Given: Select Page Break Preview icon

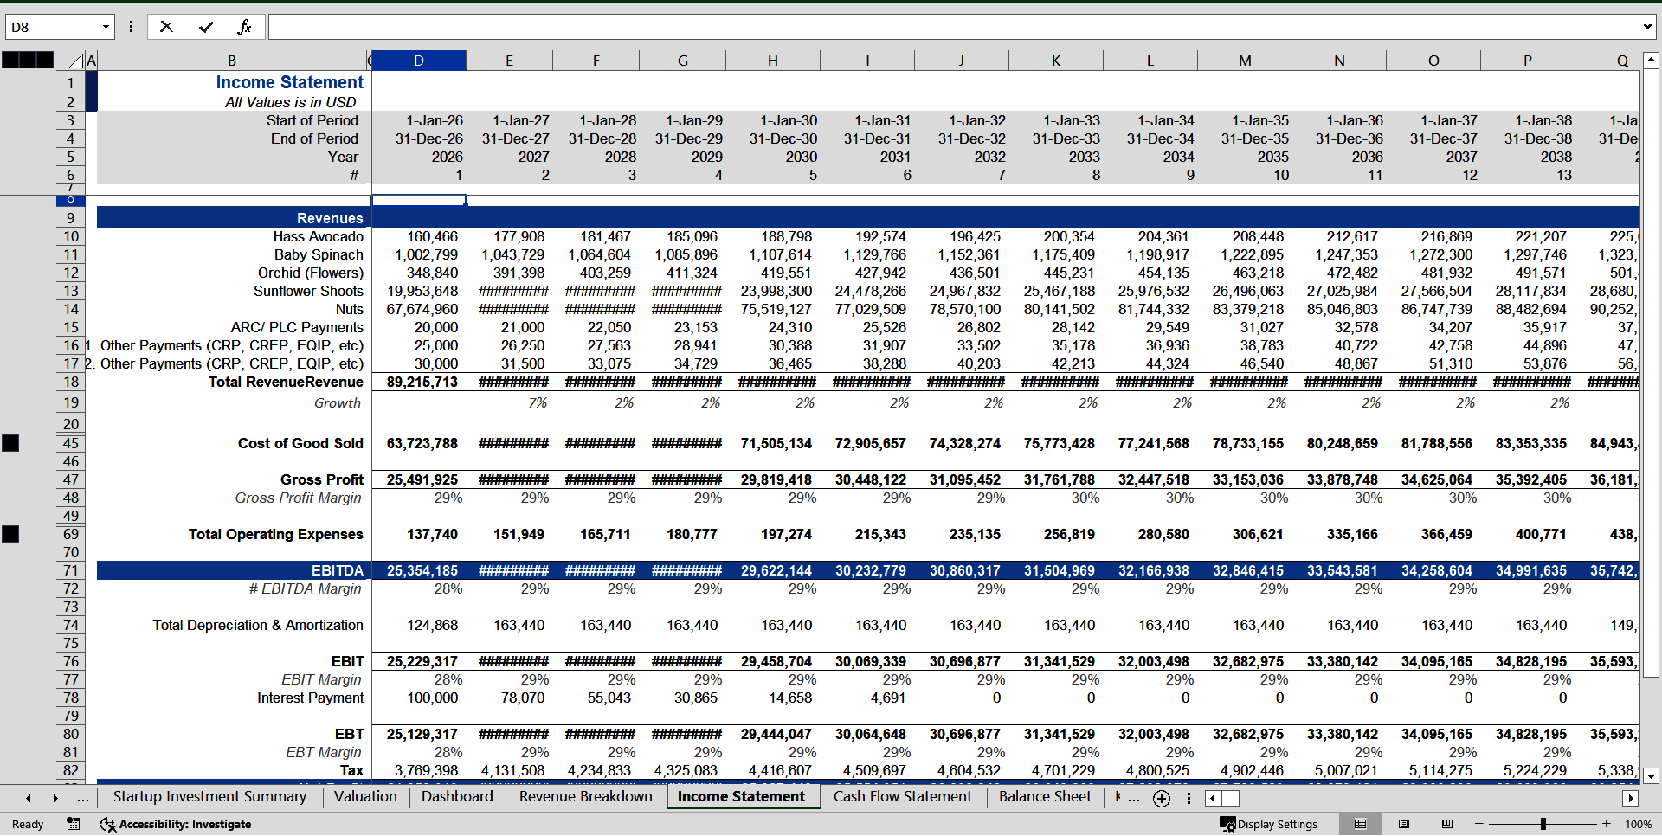Looking at the screenshot, I should 1445,823.
